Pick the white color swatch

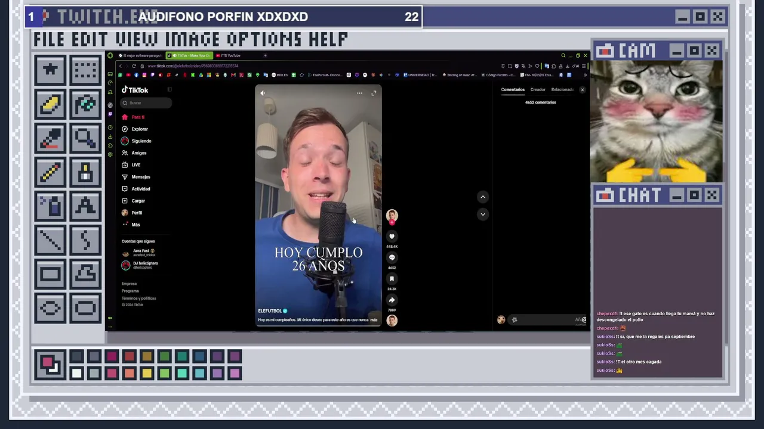click(x=76, y=374)
